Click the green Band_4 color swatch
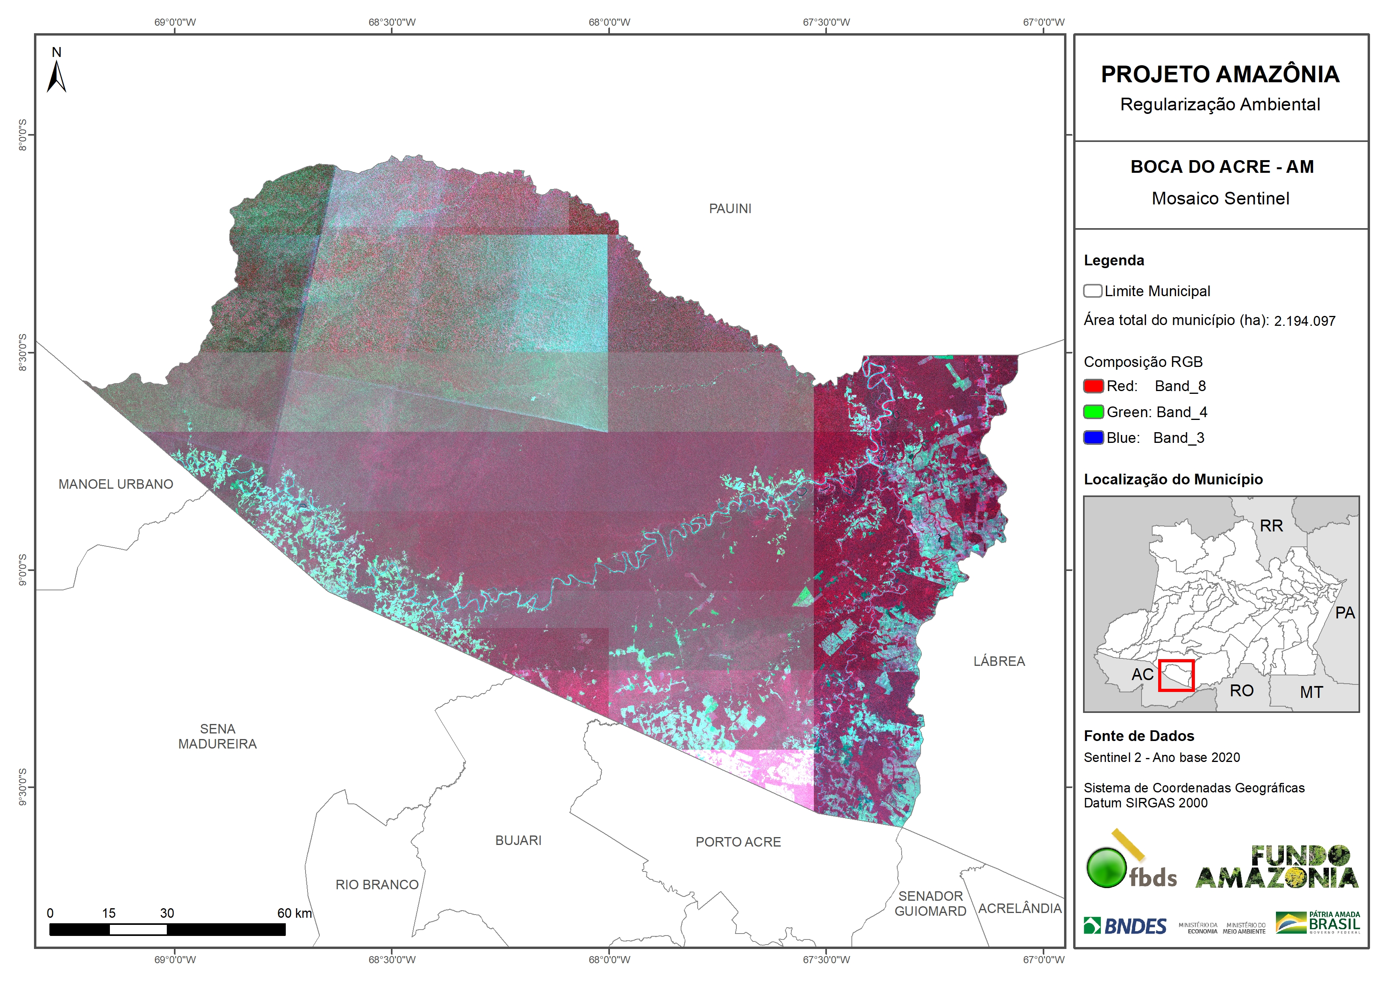Screen dimensions: 1387x981 point(1093,412)
